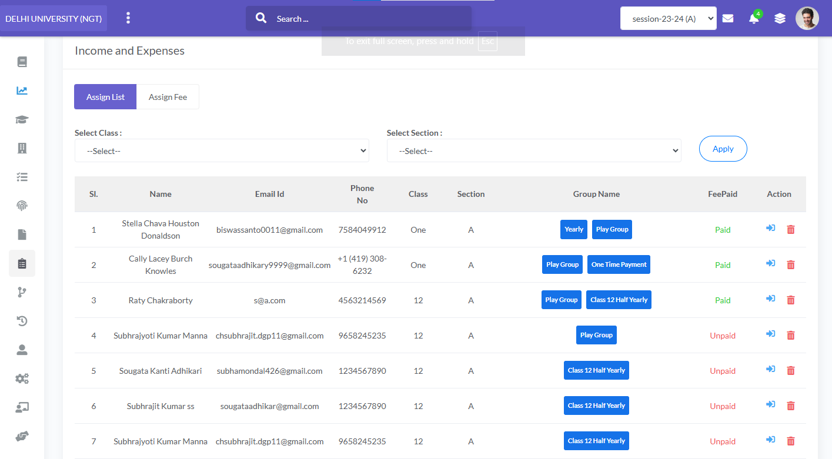This screenshot has height=459, width=832.
Task: Click name Subhrajit Kumar ss
Action: click(x=161, y=406)
